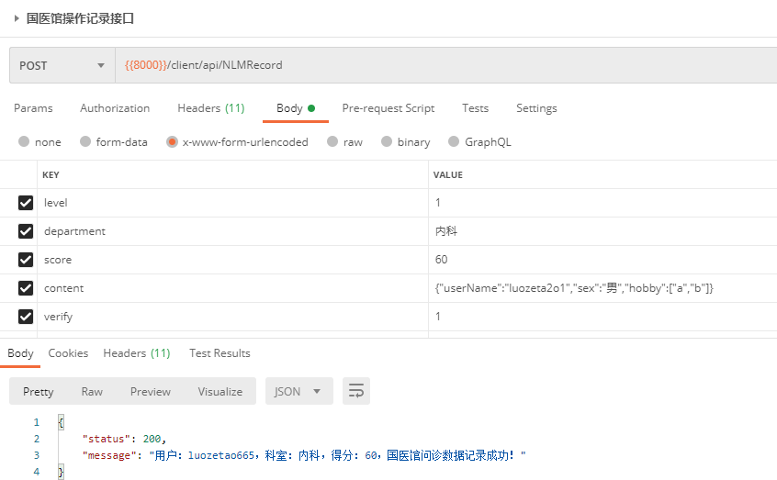
Task: Click the wrap lines icon in response toolbar
Action: tap(356, 391)
